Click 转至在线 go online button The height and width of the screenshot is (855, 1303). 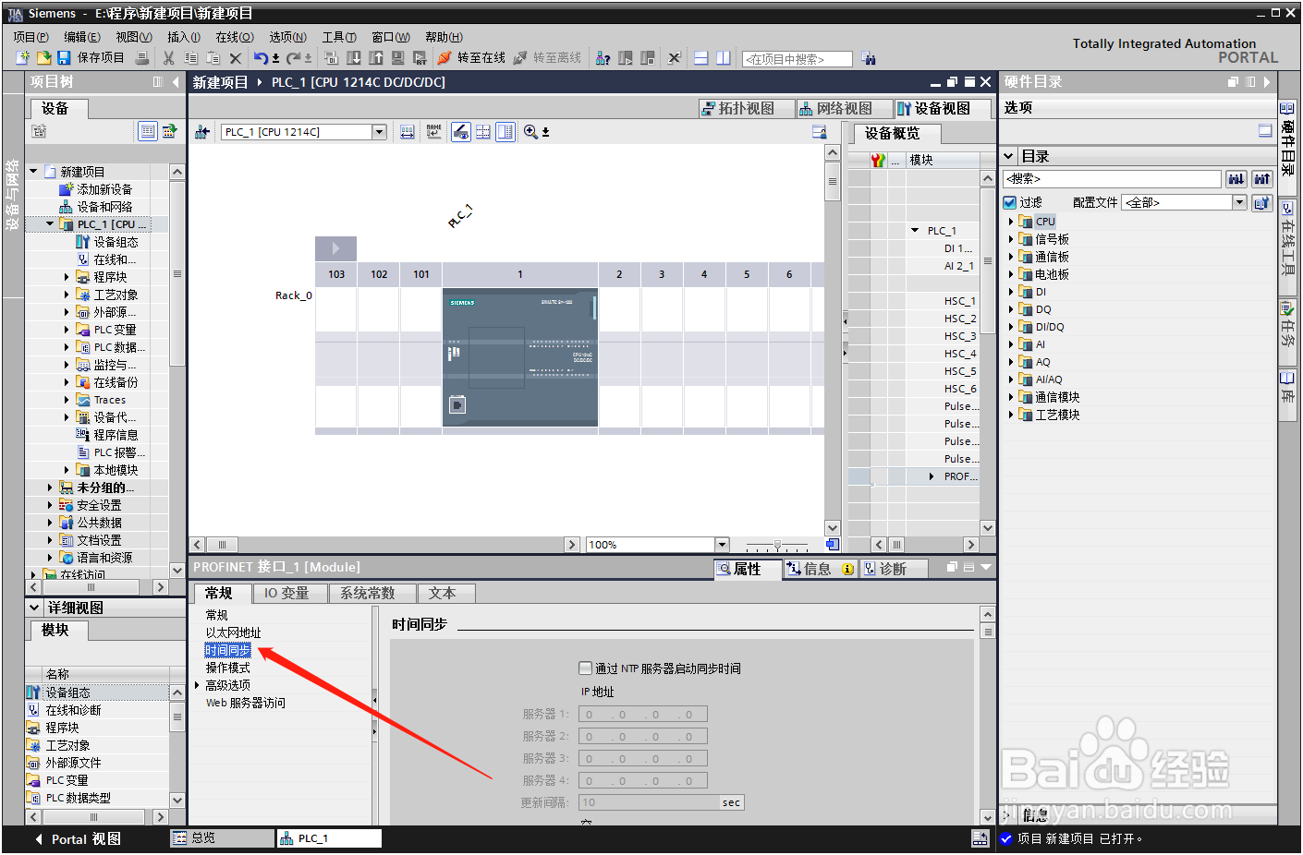(x=471, y=58)
